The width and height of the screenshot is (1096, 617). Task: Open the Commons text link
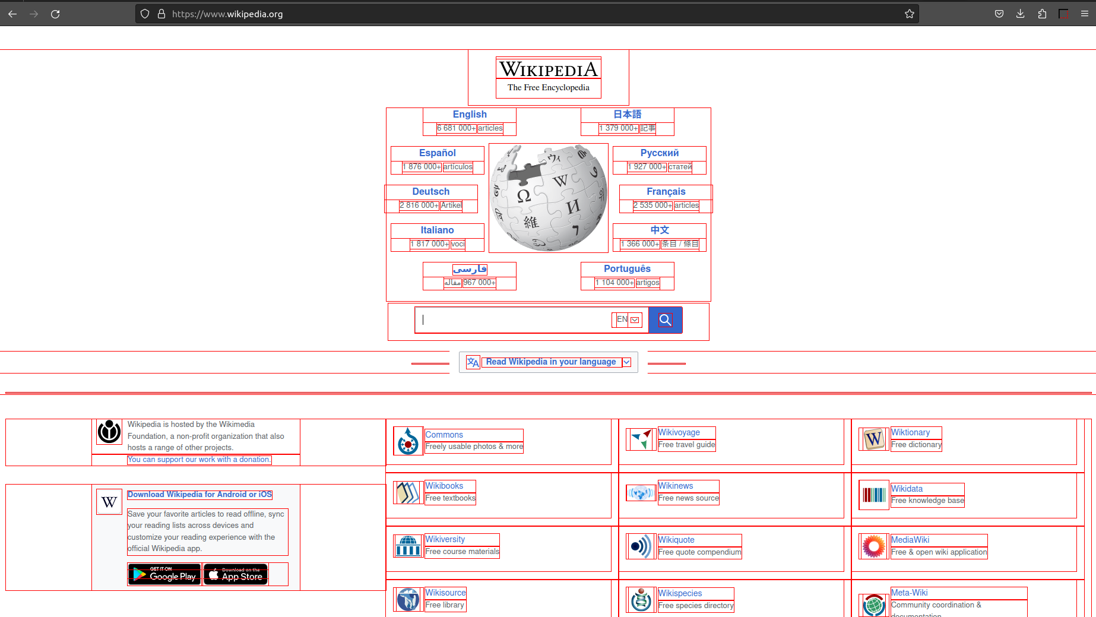(x=444, y=435)
